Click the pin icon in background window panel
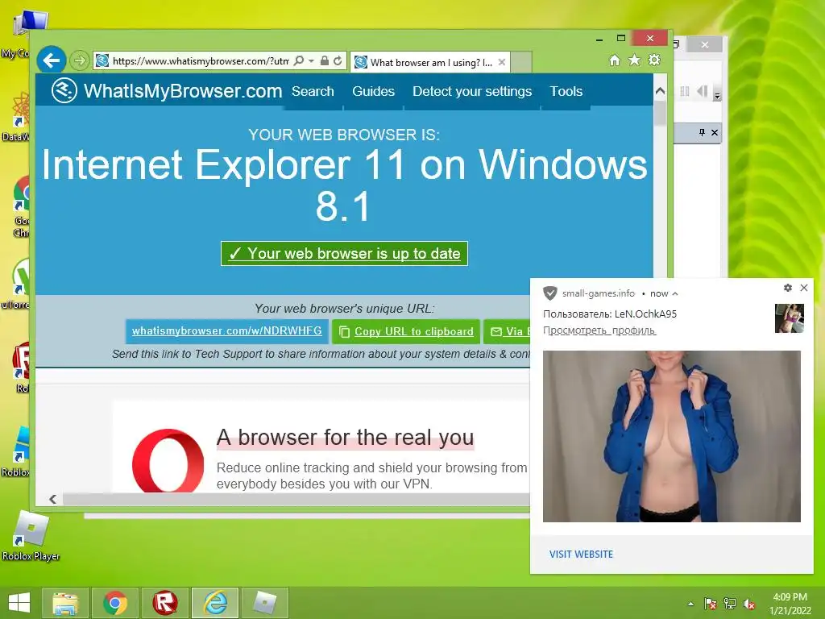The width and height of the screenshot is (825, 619). tap(702, 132)
